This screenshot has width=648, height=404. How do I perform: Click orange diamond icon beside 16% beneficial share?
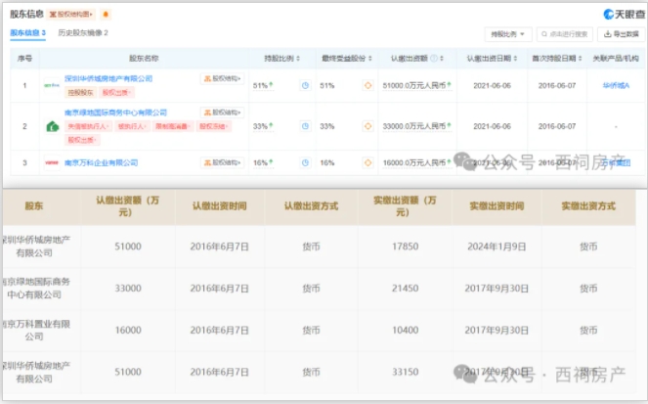(x=367, y=163)
